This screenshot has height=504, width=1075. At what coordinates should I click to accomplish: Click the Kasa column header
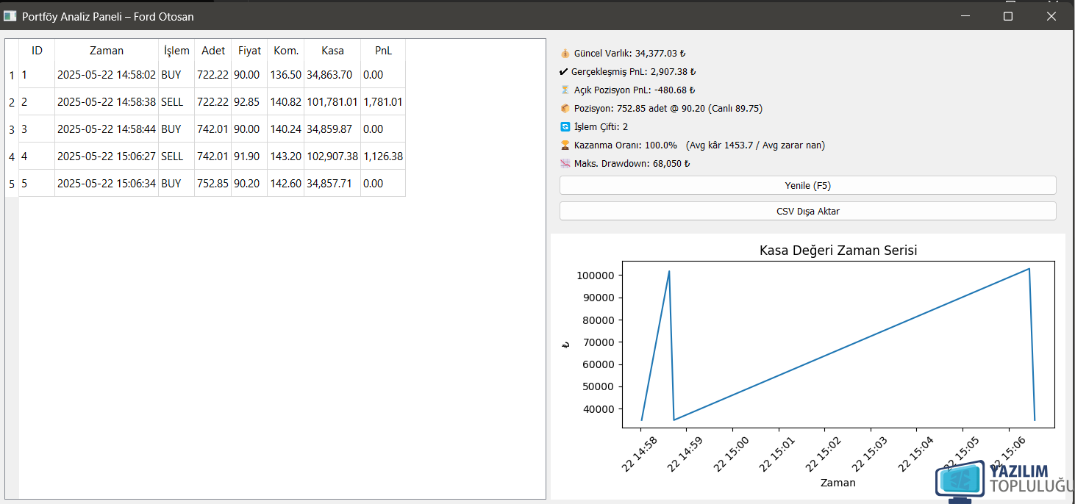[x=332, y=51]
